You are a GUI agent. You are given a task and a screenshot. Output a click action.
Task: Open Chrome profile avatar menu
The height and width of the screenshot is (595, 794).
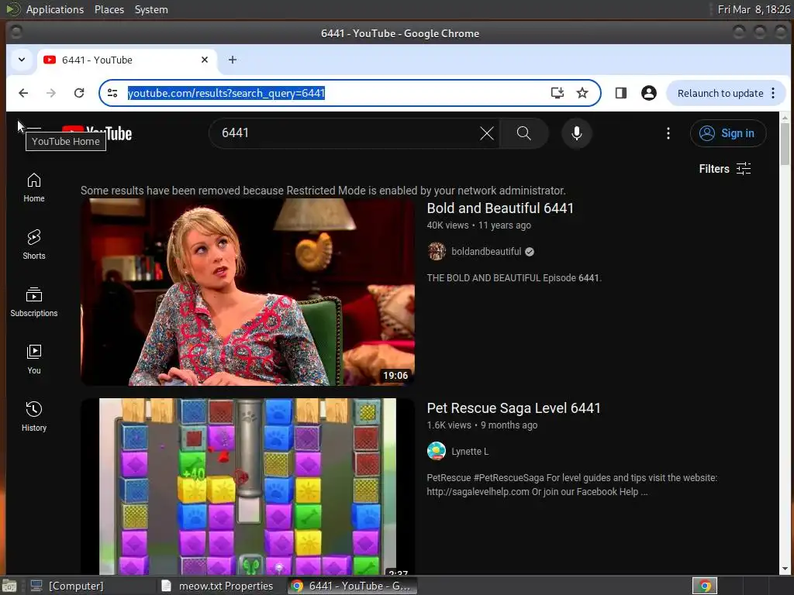649,93
